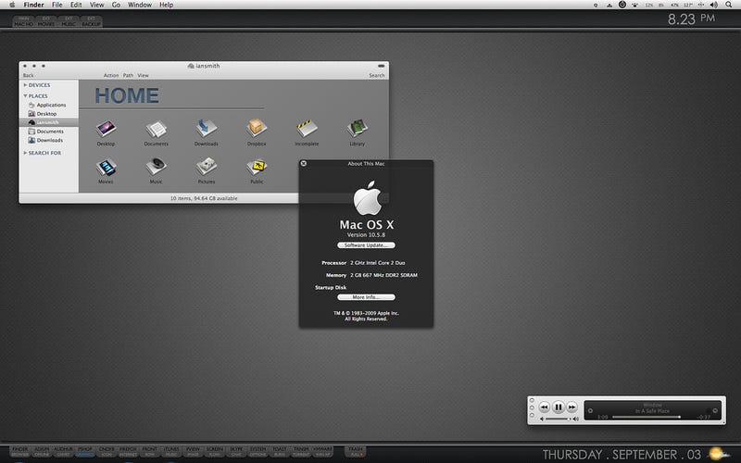Open the Finder menu
The height and width of the screenshot is (463, 741).
[x=34, y=5]
